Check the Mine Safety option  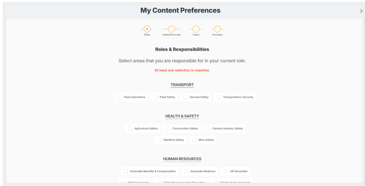pyautogui.click(x=194, y=140)
